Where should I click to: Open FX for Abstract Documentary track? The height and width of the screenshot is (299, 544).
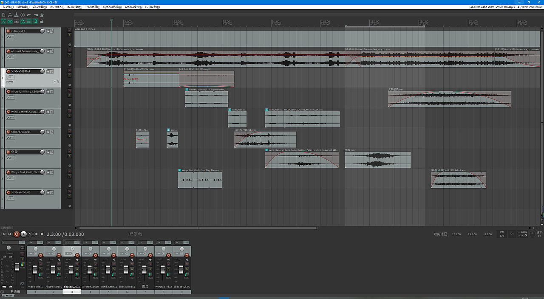pyautogui.click(x=48, y=51)
